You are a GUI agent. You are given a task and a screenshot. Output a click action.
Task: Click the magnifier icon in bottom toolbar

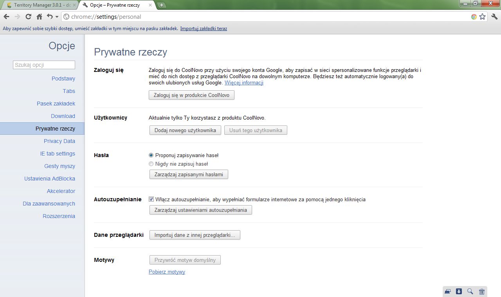click(470, 292)
